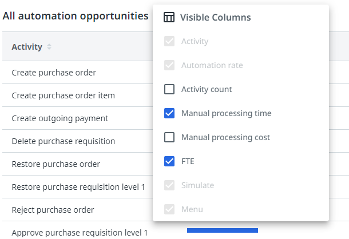
Task: Select Reject purchase order row
Action: pos(53,210)
